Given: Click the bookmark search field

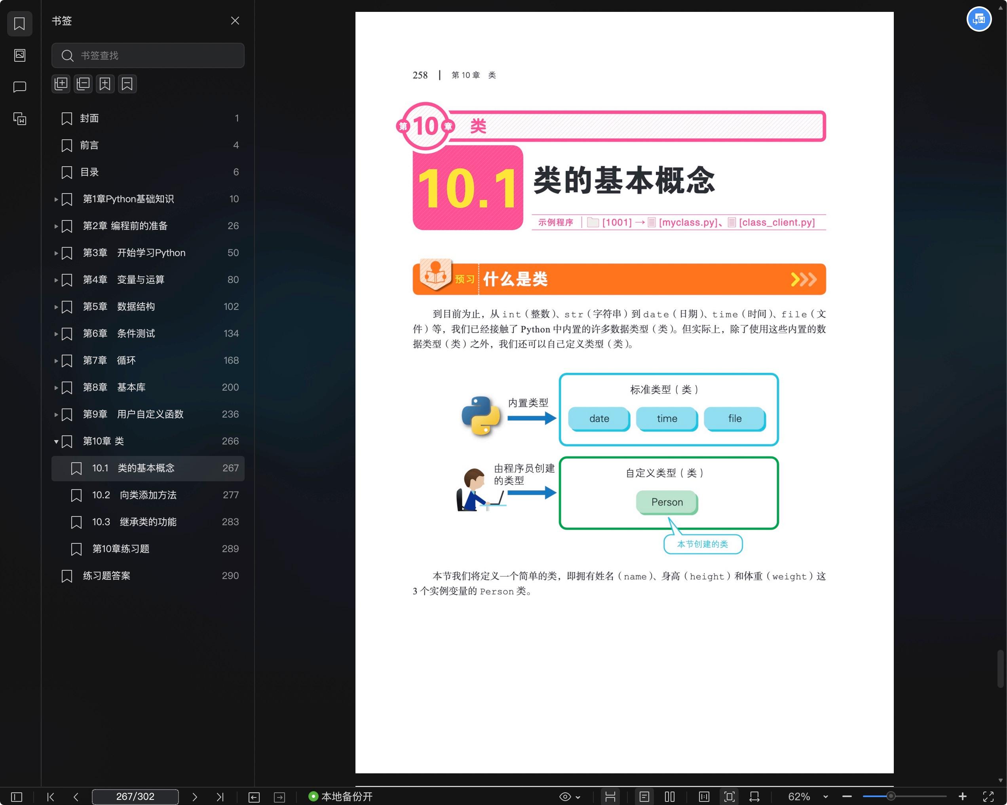Looking at the screenshot, I should click(148, 55).
